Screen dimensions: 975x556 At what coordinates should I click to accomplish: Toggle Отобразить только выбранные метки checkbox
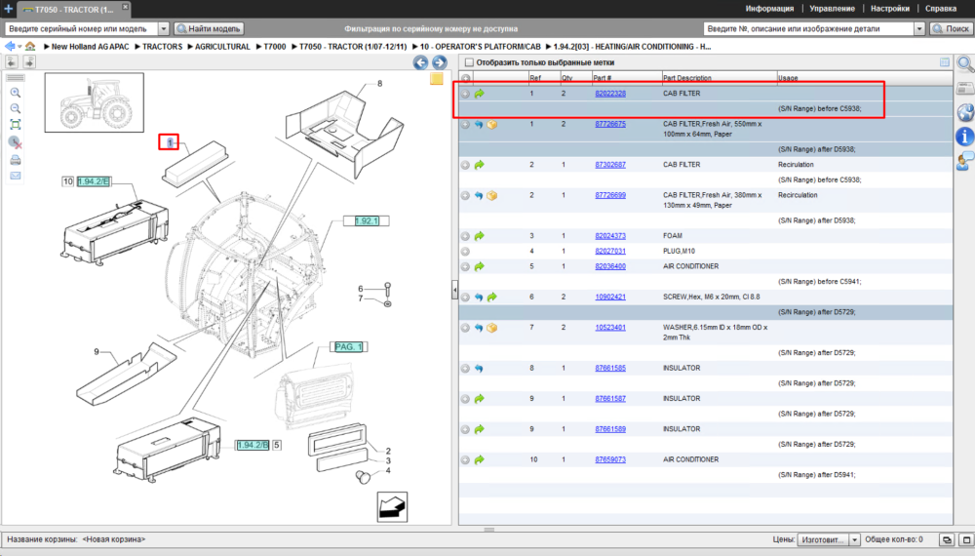coord(470,62)
